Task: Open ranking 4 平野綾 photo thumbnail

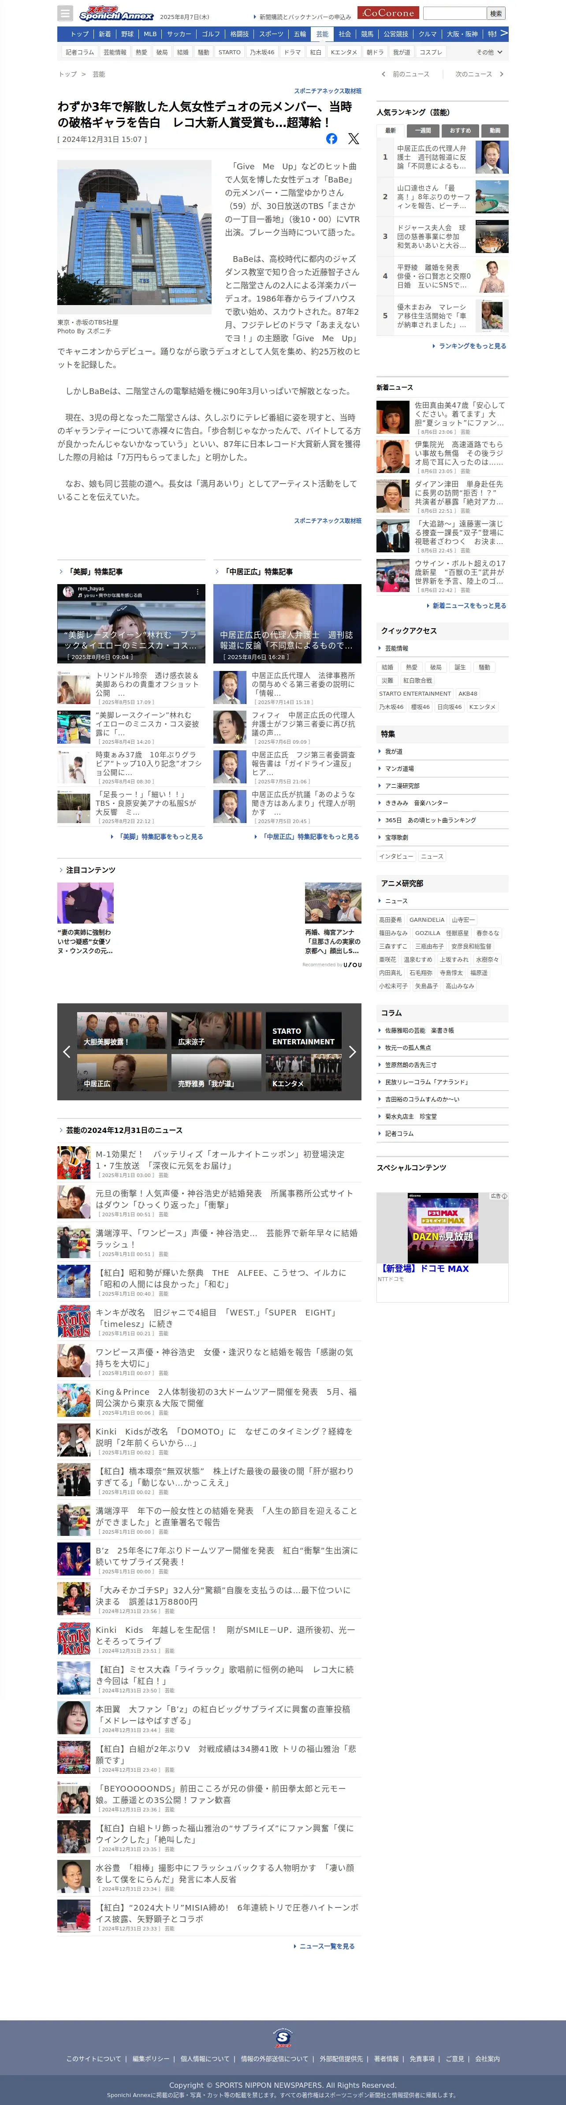Action: pyautogui.click(x=492, y=276)
